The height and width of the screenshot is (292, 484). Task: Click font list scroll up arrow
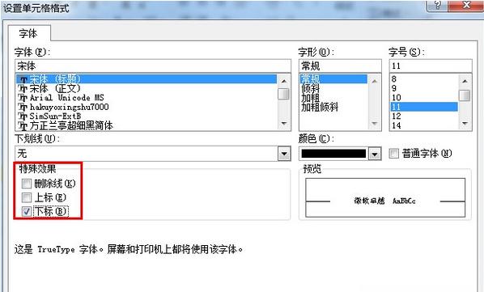283,81
